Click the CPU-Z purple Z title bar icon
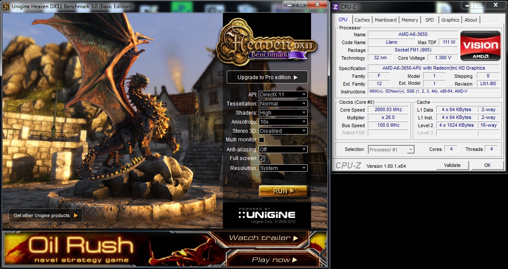The image size is (508, 269). (x=336, y=6)
